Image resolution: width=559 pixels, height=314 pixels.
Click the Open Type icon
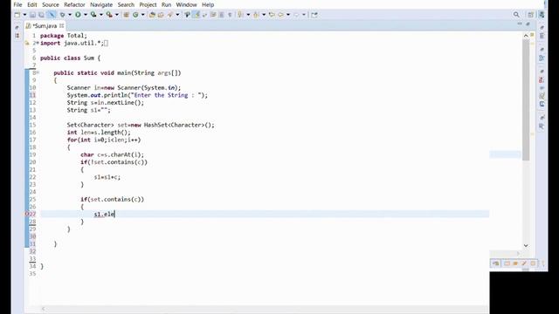(x=152, y=15)
